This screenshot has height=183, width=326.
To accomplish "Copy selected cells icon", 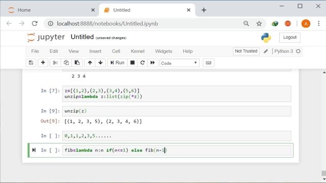I will [x=66, y=63].
